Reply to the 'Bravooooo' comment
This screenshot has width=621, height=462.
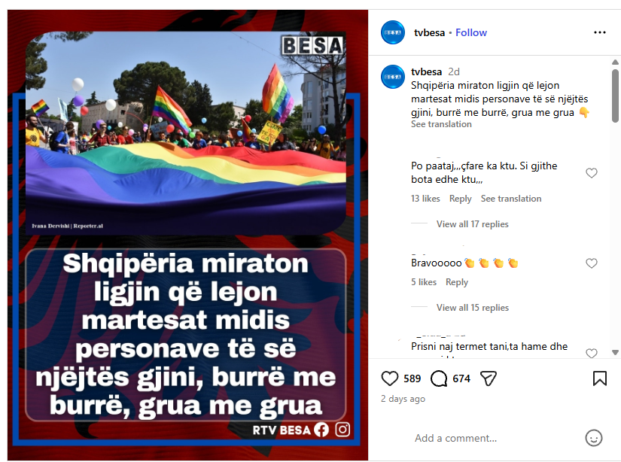pos(457,282)
